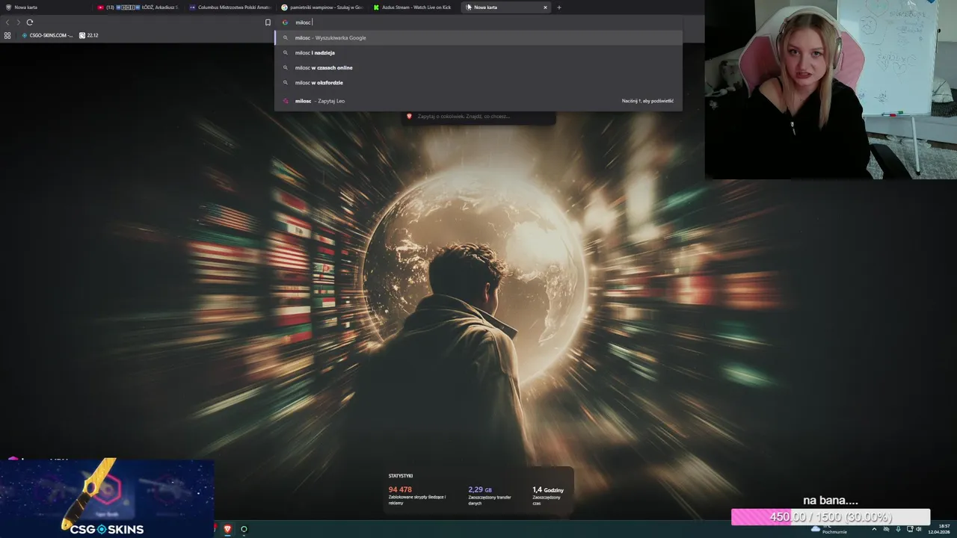This screenshot has width=957, height=538.
Task: Switch to the first Nowa karta tab
Action: click(x=47, y=7)
